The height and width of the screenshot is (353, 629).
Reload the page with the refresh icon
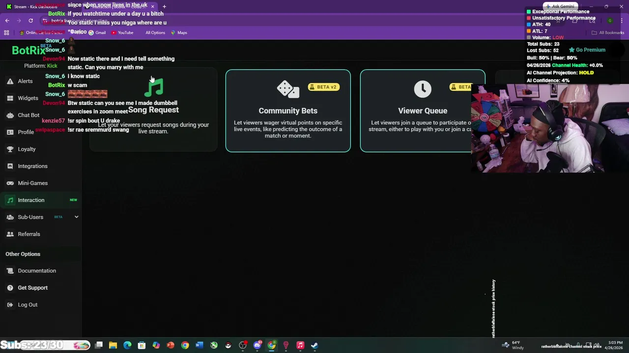[x=30, y=21]
